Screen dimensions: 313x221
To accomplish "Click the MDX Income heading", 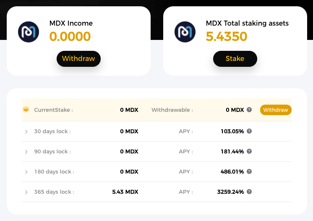I will (x=71, y=24).
